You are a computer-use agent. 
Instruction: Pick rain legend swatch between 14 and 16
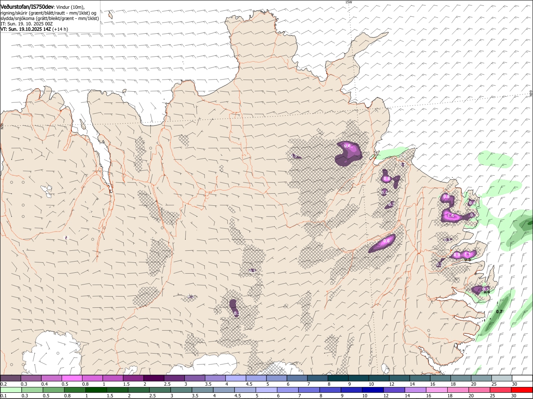pos(415,390)
